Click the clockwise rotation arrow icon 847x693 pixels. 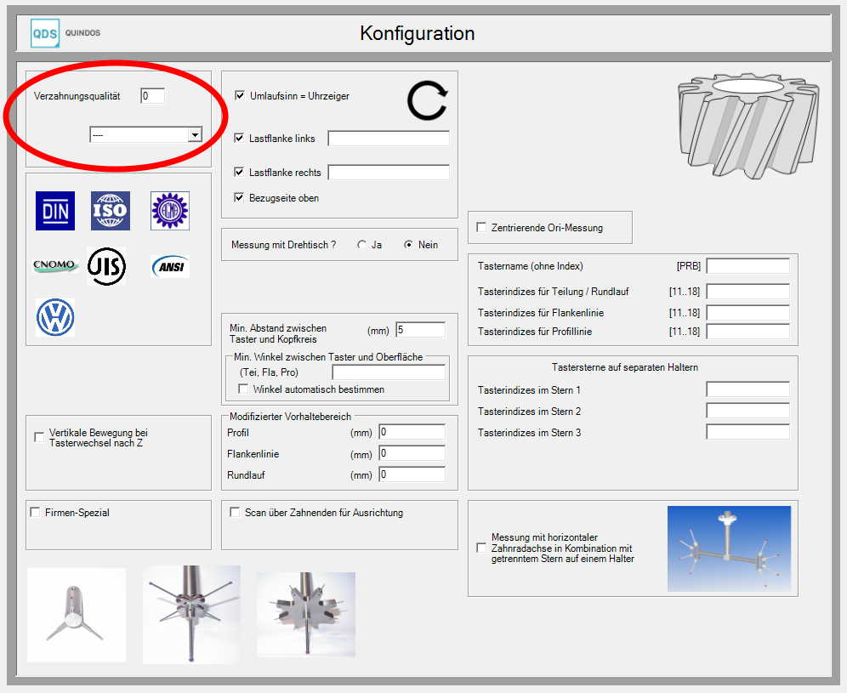pos(427,101)
